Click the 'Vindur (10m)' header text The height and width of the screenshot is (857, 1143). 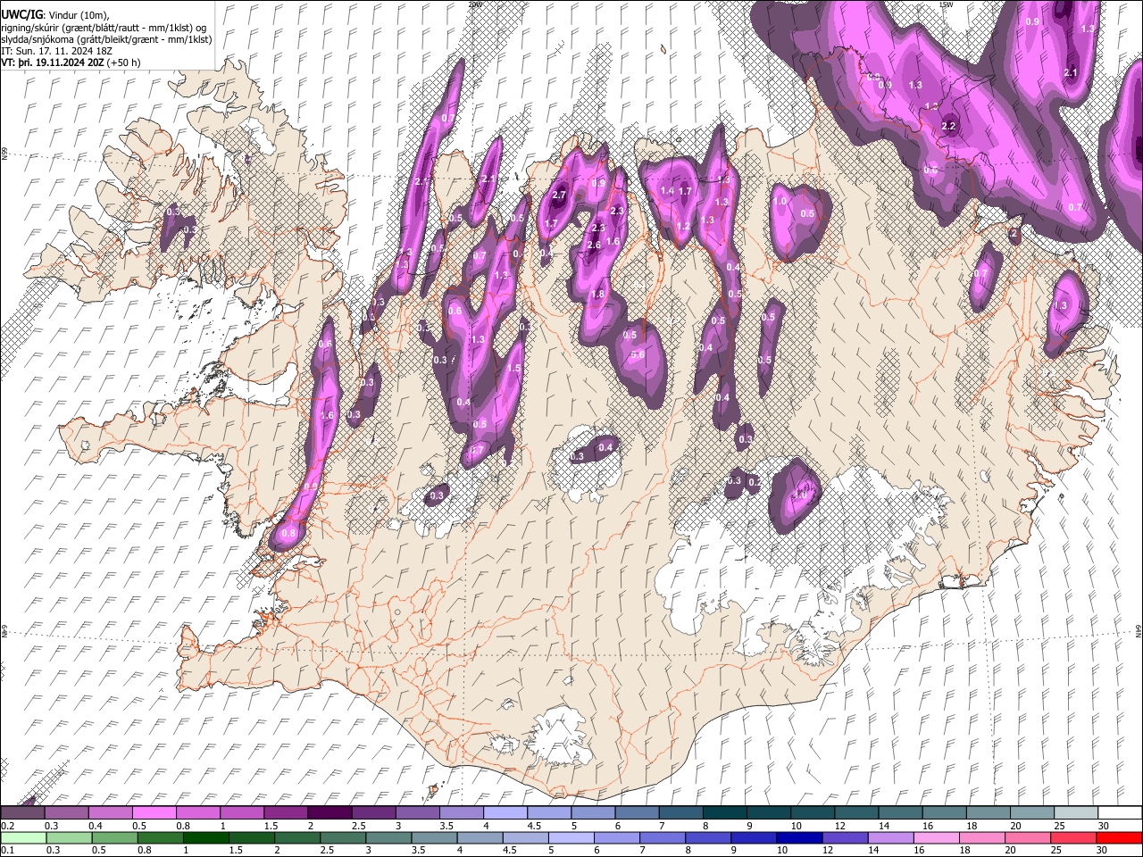click(78, 15)
